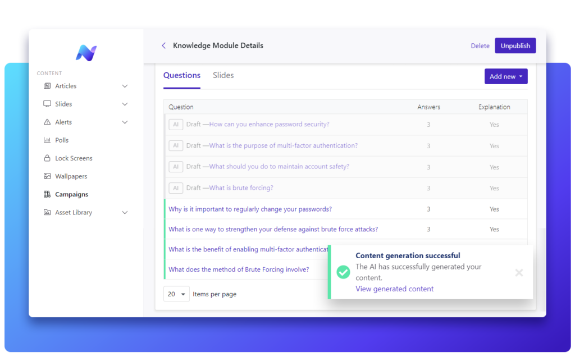Select the Questions tab

click(182, 75)
